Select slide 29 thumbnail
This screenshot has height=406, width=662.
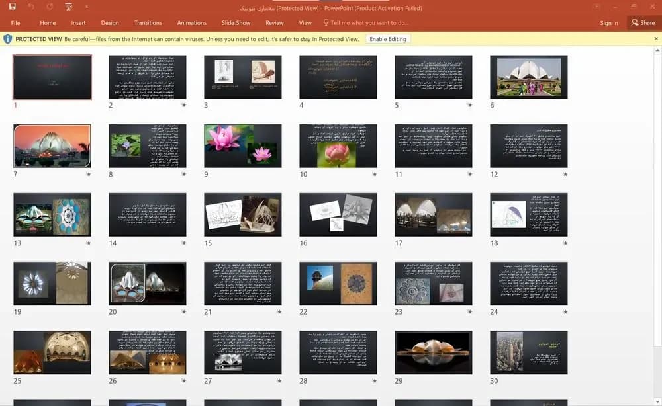point(433,352)
